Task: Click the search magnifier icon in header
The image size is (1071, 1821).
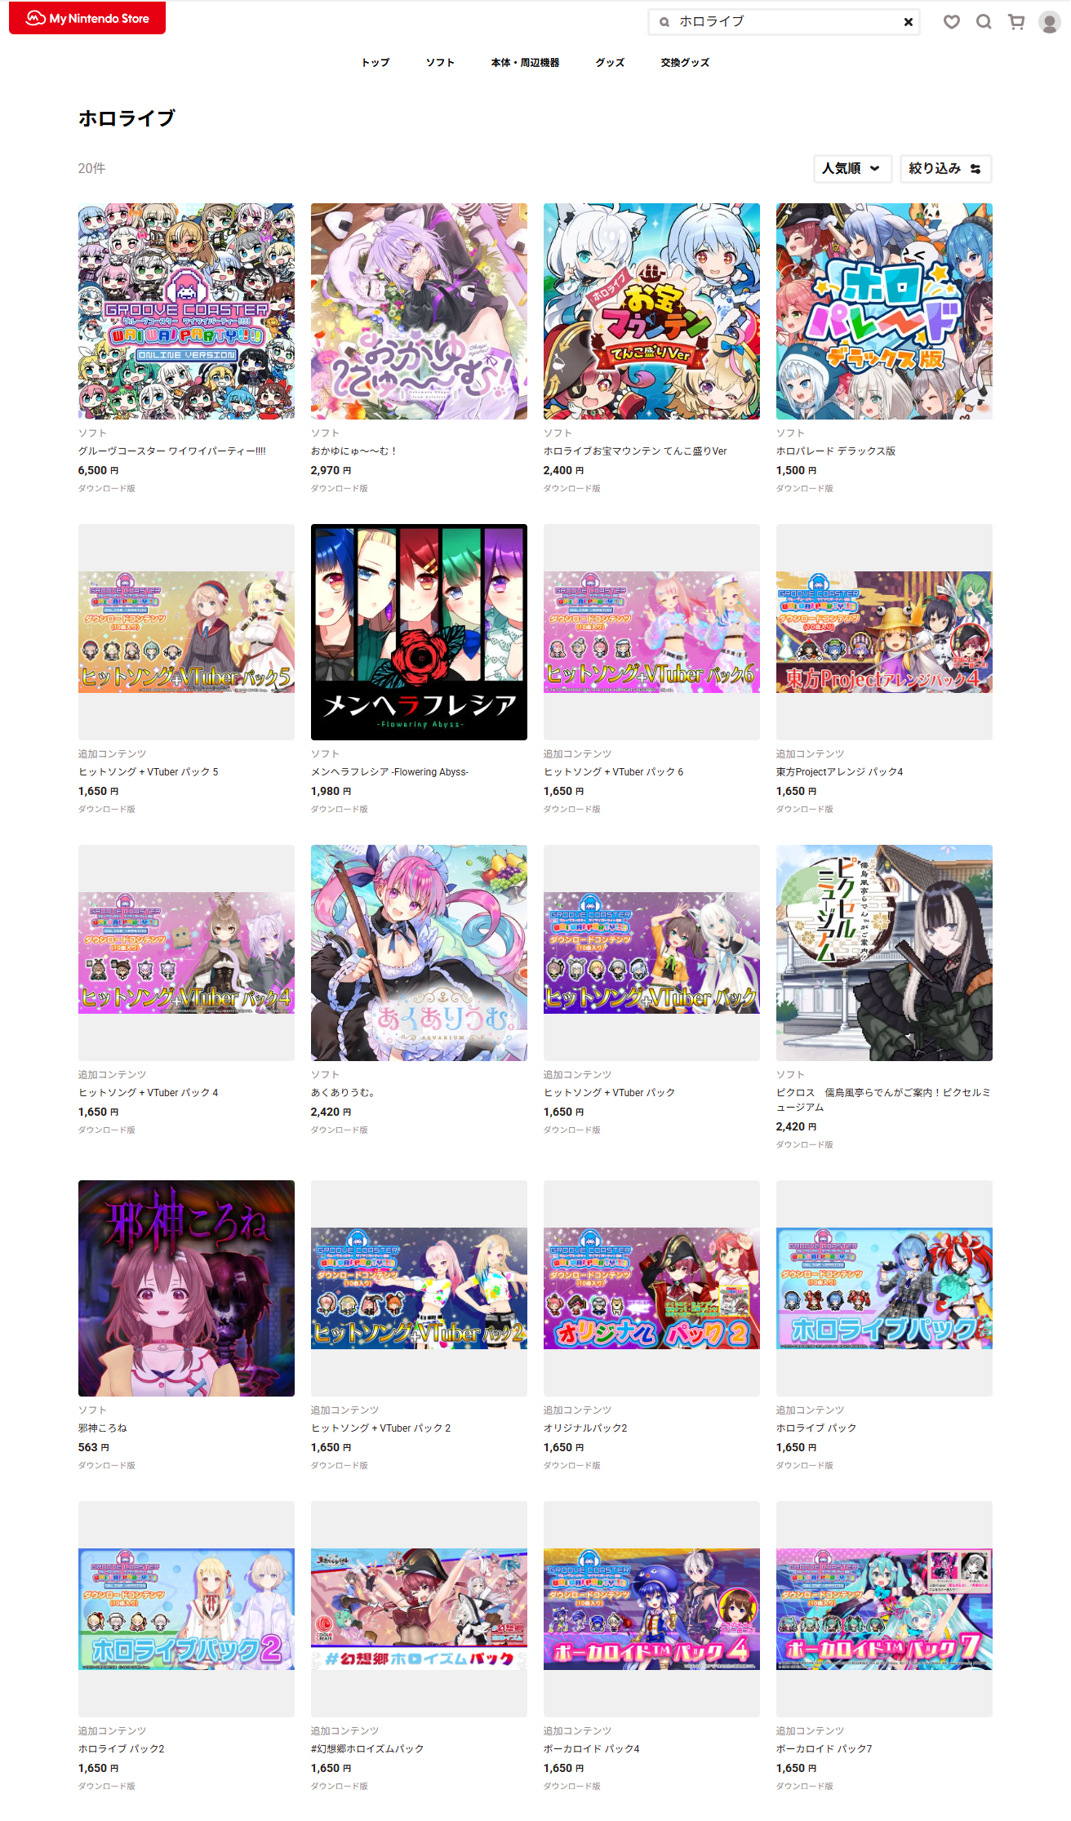Action: coord(984,22)
